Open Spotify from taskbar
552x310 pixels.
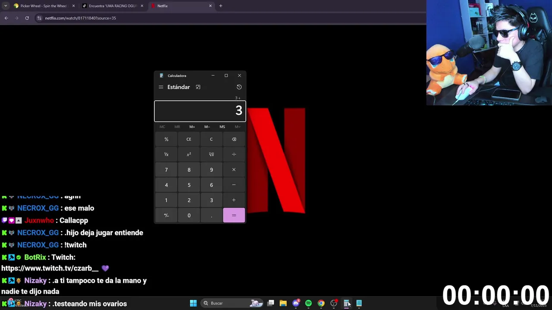tap(308, 303)
